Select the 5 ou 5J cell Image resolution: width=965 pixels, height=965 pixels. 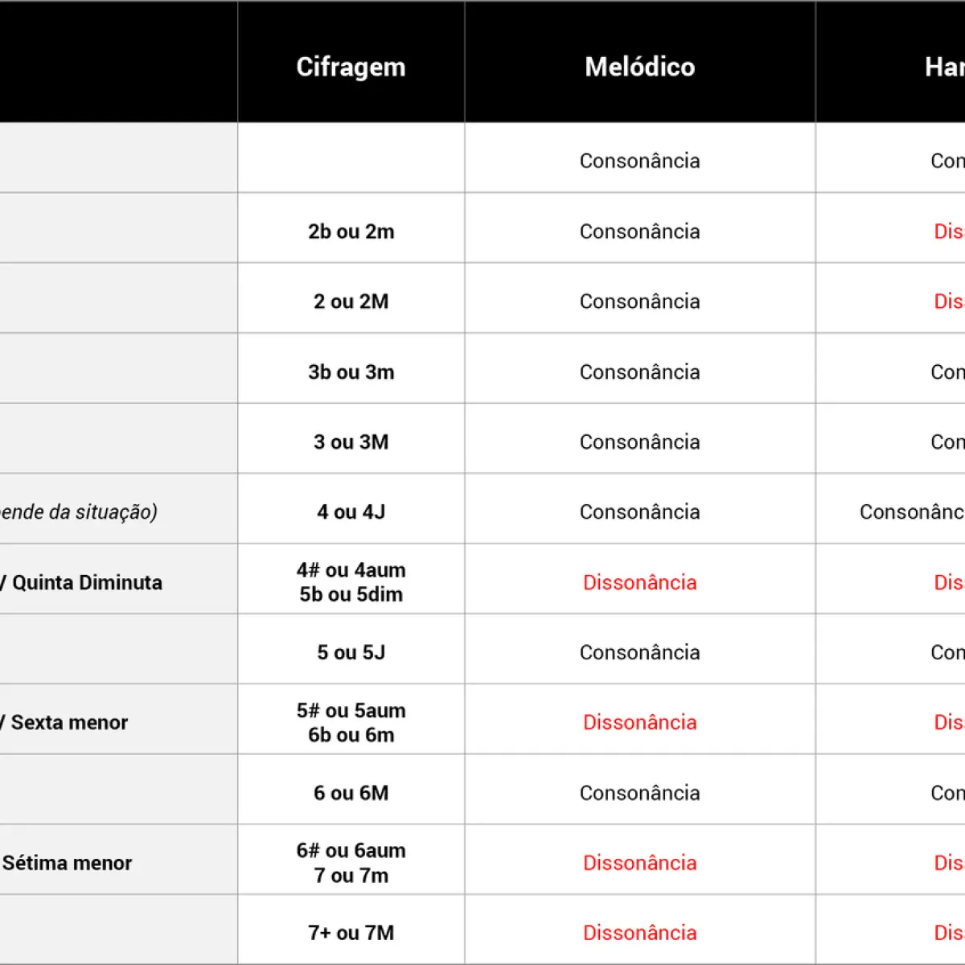[x=351, y=652]
